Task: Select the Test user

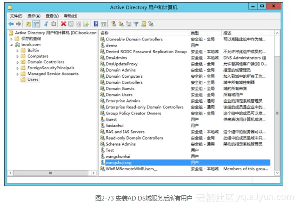Action: (185, 150)
